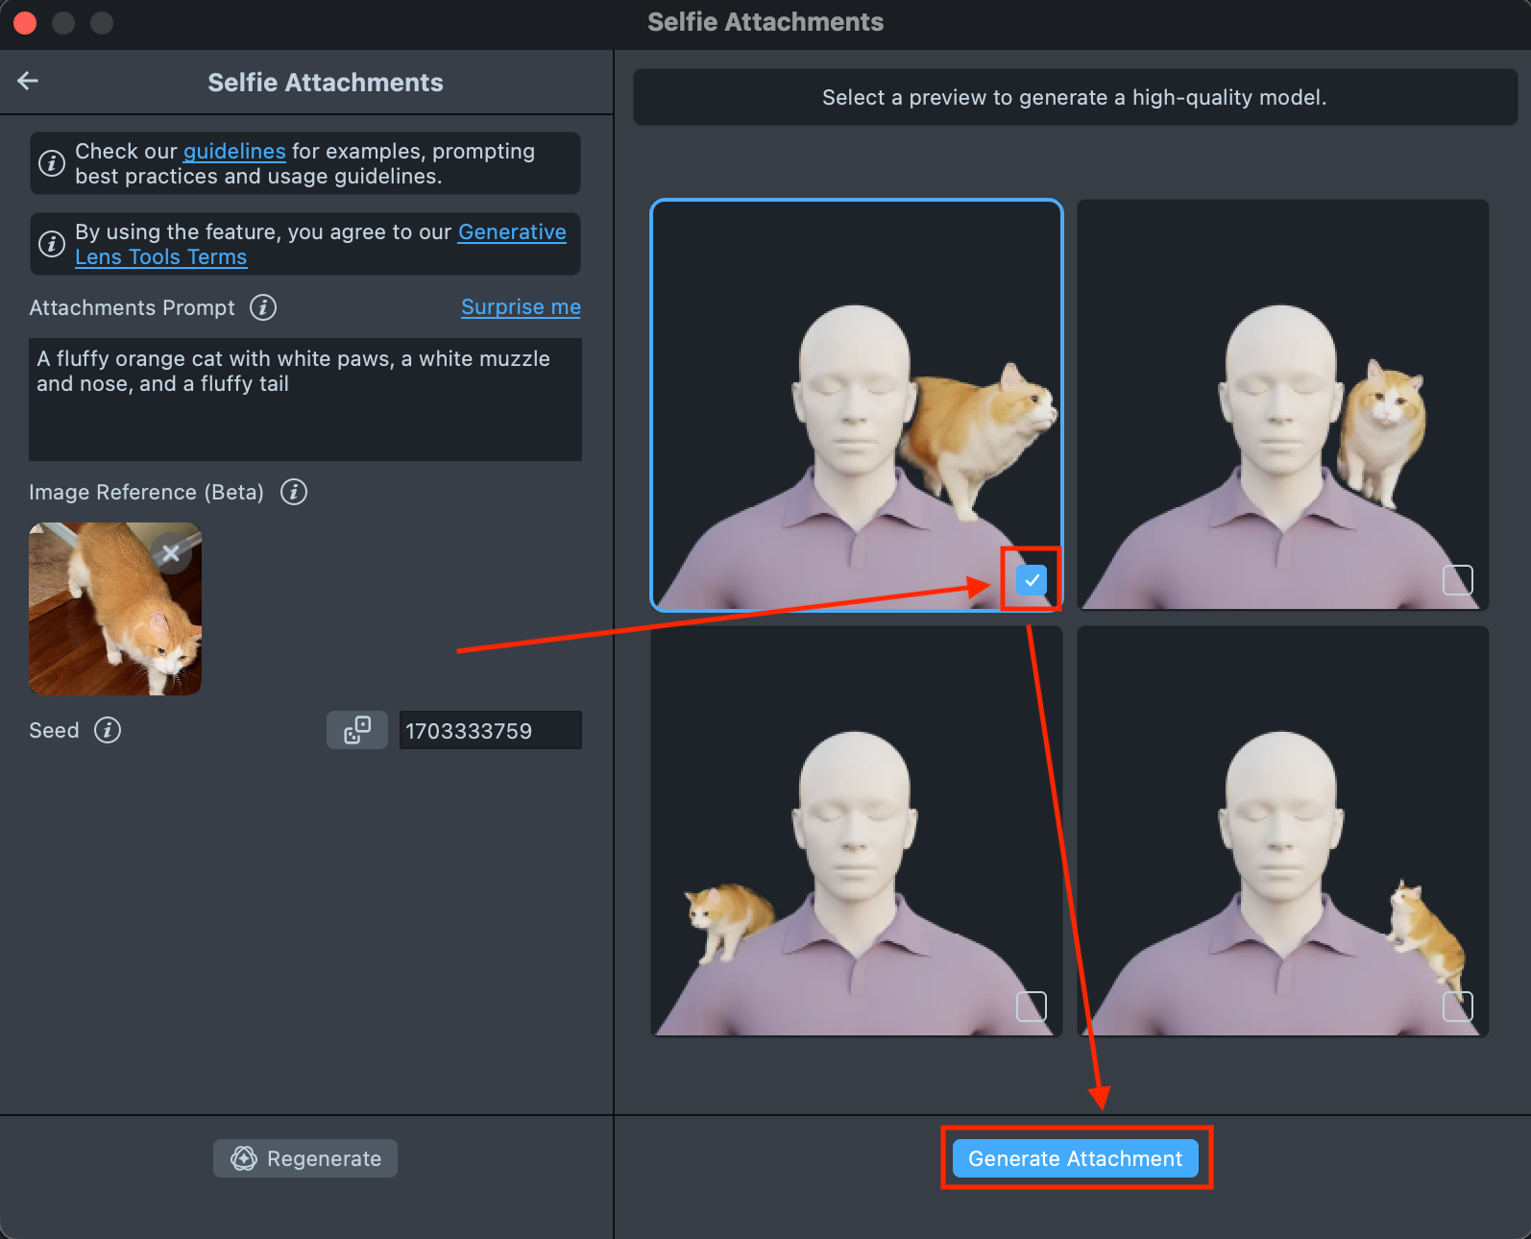Click the guidelines info icon
Viewport: 1531px width, 1239px height.
coord(52,164)
